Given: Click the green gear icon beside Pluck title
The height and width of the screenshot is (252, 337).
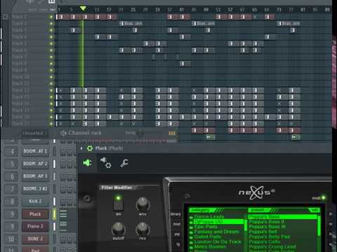Looking at the screenshot, I should tap(90, 148).
